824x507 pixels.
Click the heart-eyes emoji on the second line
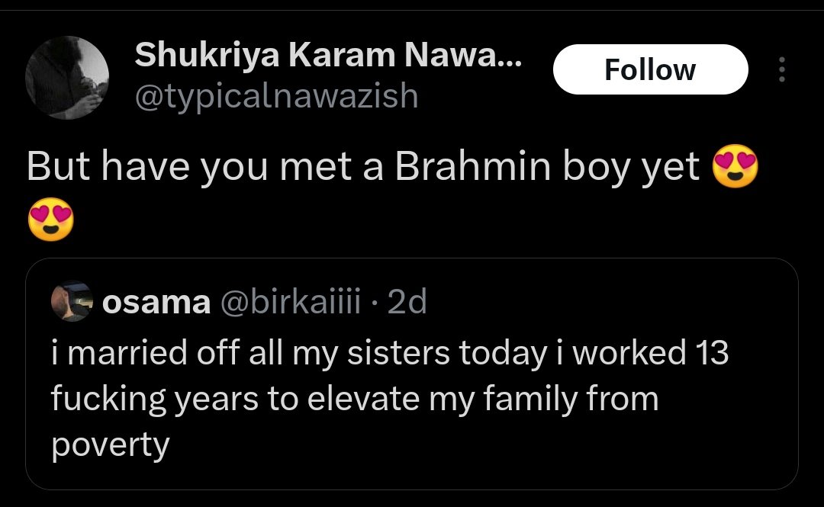click(x=50, y=220)
